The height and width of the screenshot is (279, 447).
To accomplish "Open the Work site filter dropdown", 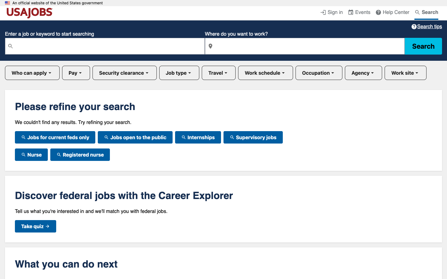I will [405, 73].
